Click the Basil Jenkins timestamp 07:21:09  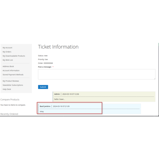pyautogui.click(x=61, y=106)
